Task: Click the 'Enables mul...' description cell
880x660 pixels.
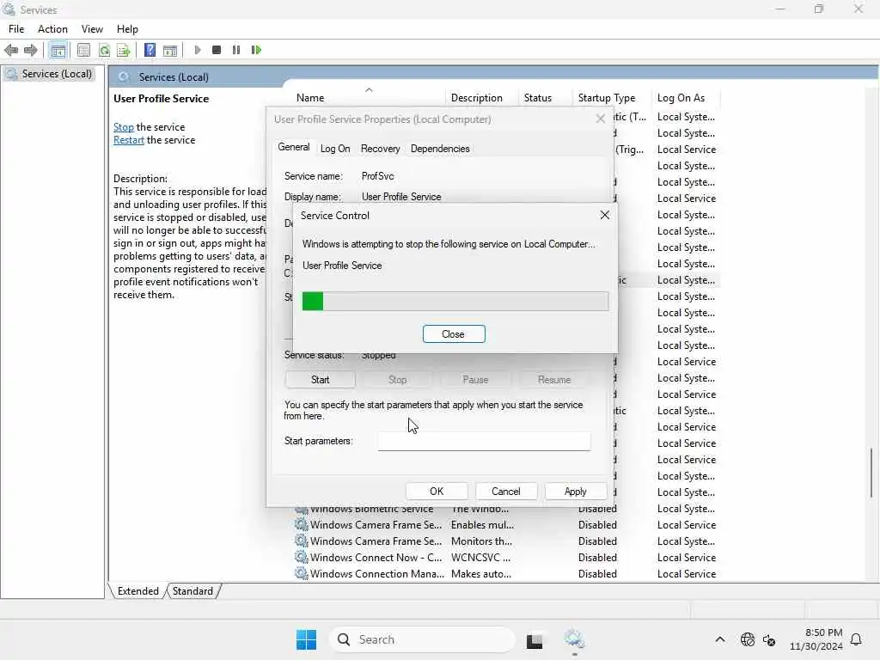Action: (x=482, y=525)
